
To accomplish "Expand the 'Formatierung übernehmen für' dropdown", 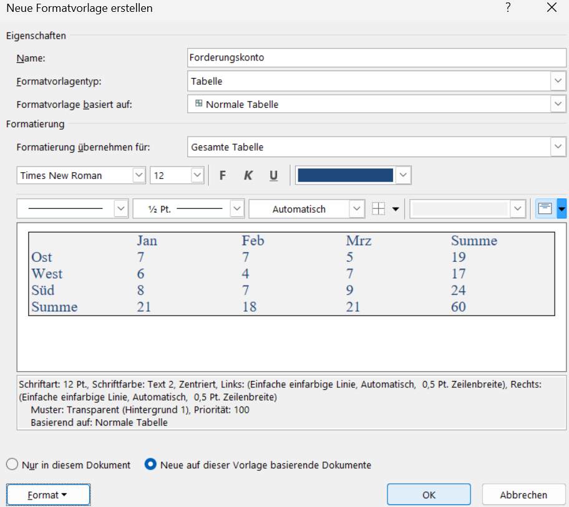I will coord(558,147).
